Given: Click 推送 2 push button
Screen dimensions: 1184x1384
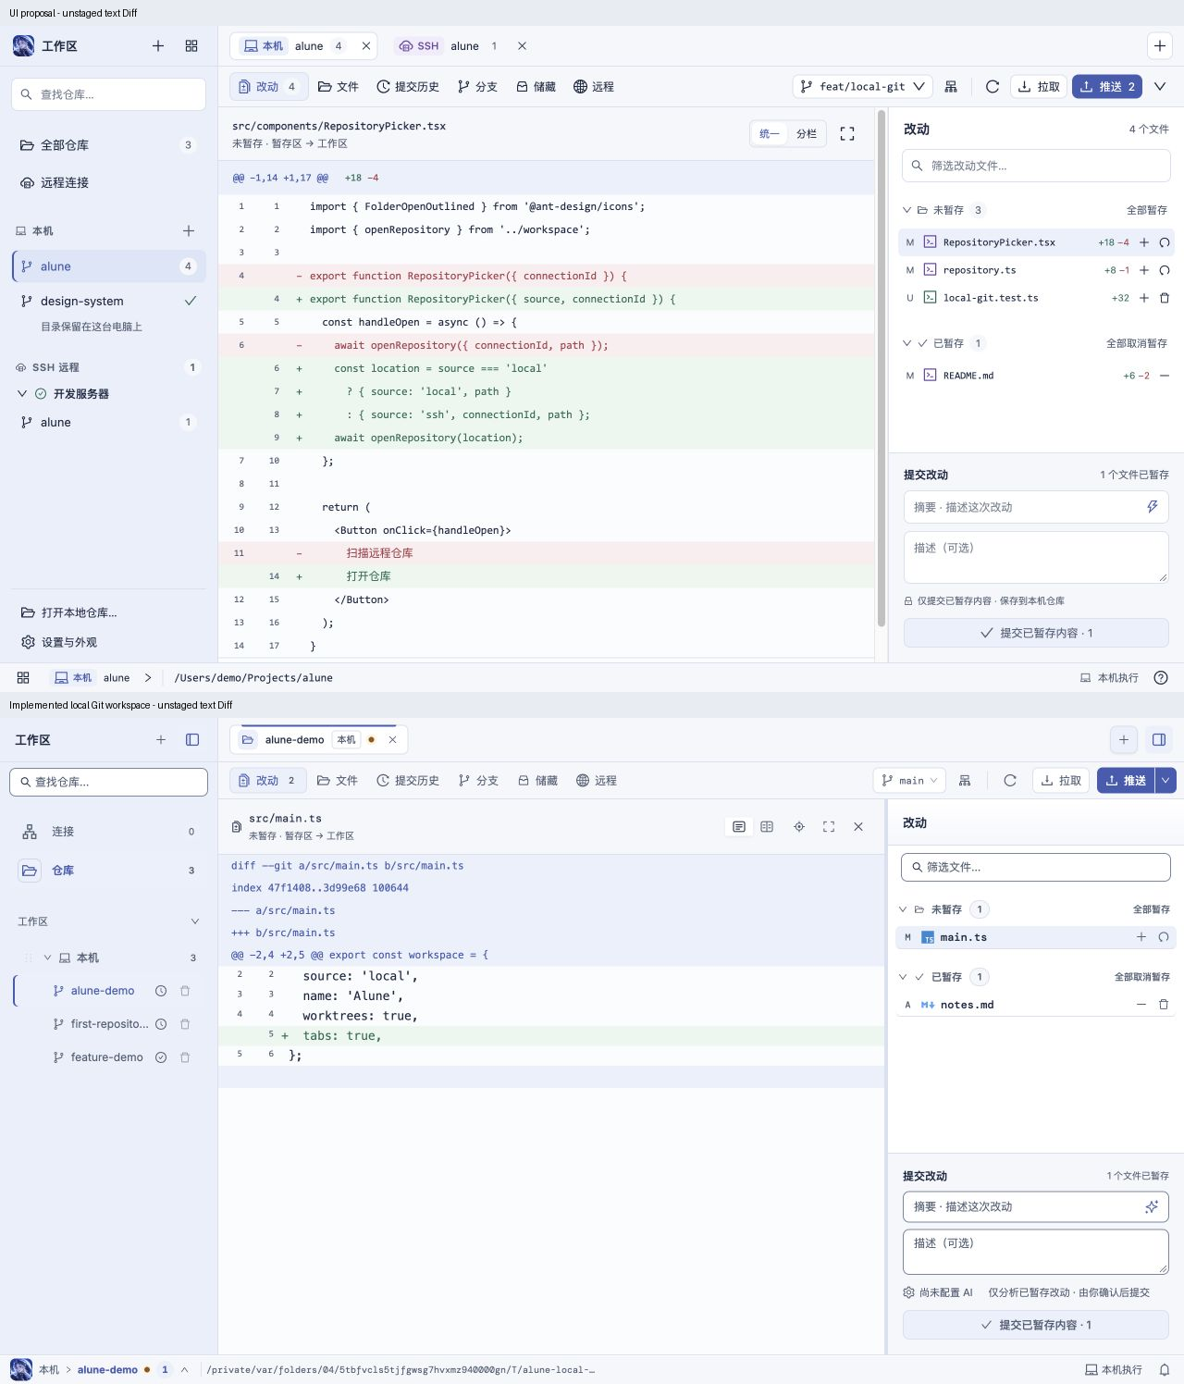Looking at the screenshot, I should (x=1107, y=87).
